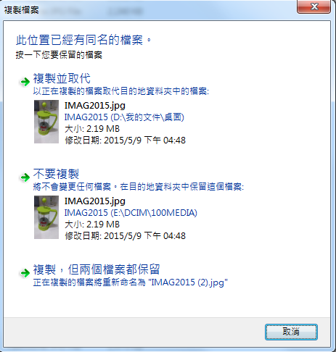336x352 pixels.
Task: Click destination IMAG2015.jpg thumbnail in 100MEDIA
Action: pos(46,217)
